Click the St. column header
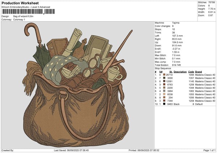 (171, 71)
